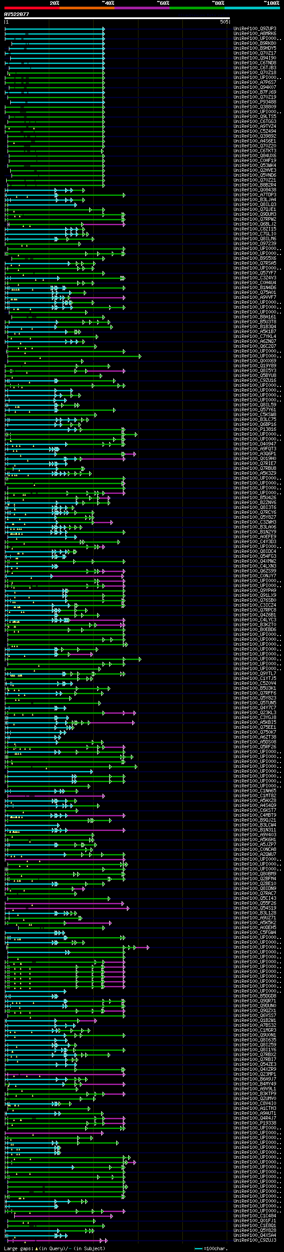Select hit label UniRef100_A9VVF7
The image size is (284, 1252).
tap(255, 298)
